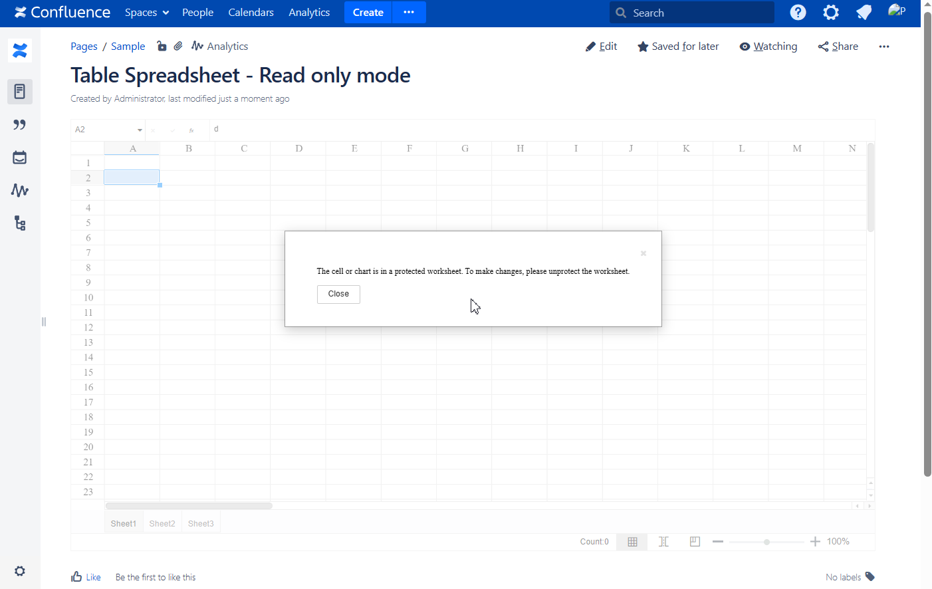Open the help question mark icon
The image size is (932, 589).
coord(798,13)
